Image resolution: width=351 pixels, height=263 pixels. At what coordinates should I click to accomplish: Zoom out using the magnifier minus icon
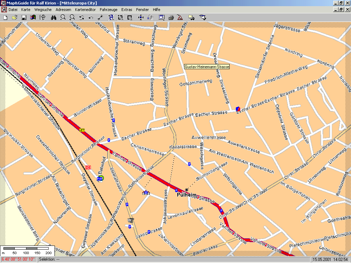pos(63,17)
